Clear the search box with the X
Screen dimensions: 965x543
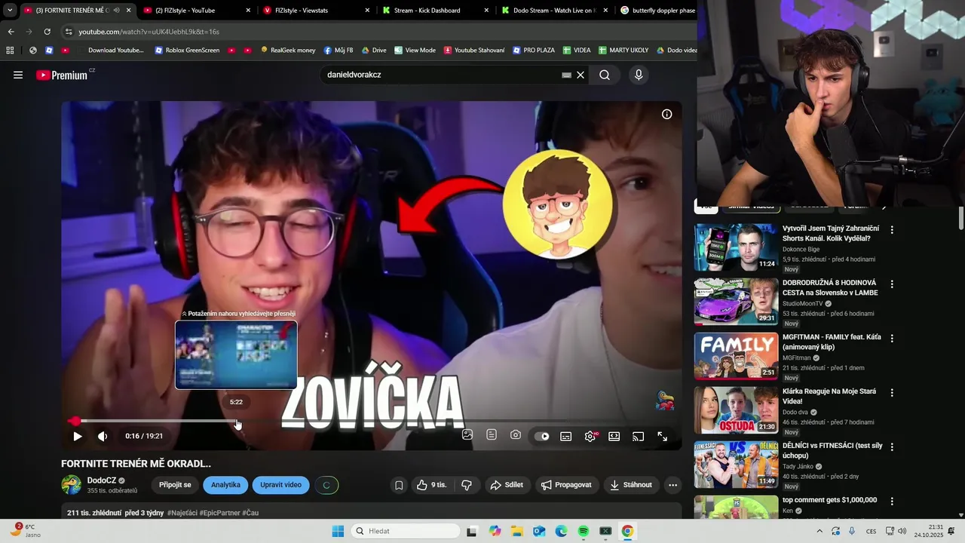pyautogui.click(x=581, y=75)
